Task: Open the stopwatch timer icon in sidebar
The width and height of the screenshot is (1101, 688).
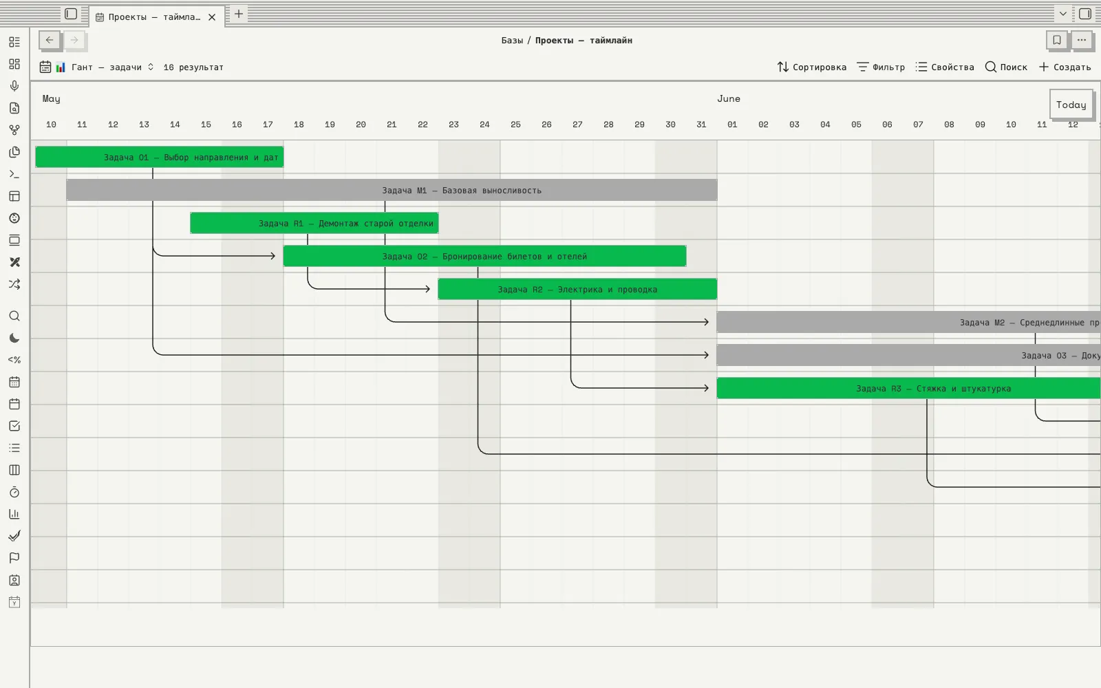Action: click(14, 492)
